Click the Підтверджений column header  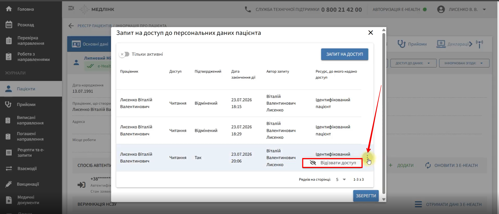point(208,71)
